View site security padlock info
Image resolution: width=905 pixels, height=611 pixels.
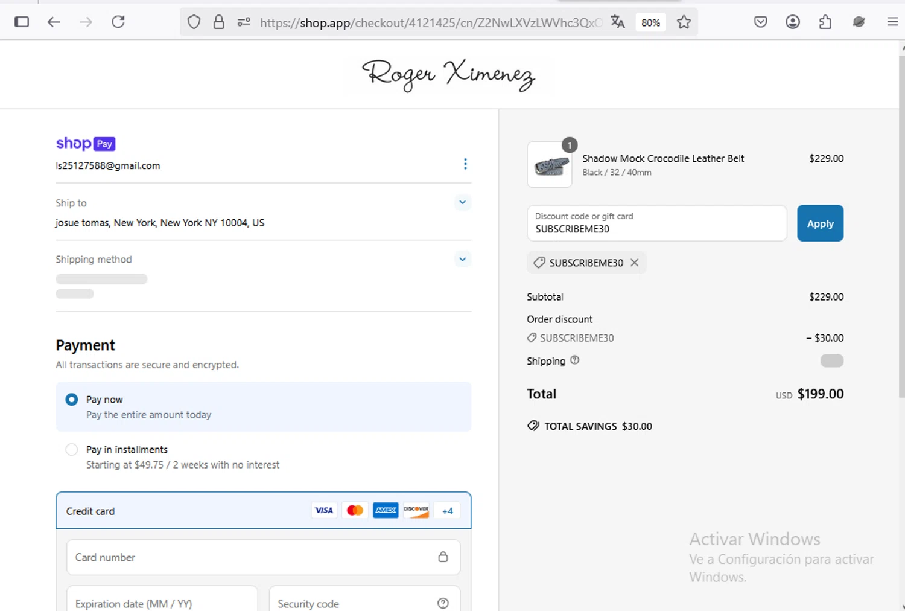(x=219, y=22)
